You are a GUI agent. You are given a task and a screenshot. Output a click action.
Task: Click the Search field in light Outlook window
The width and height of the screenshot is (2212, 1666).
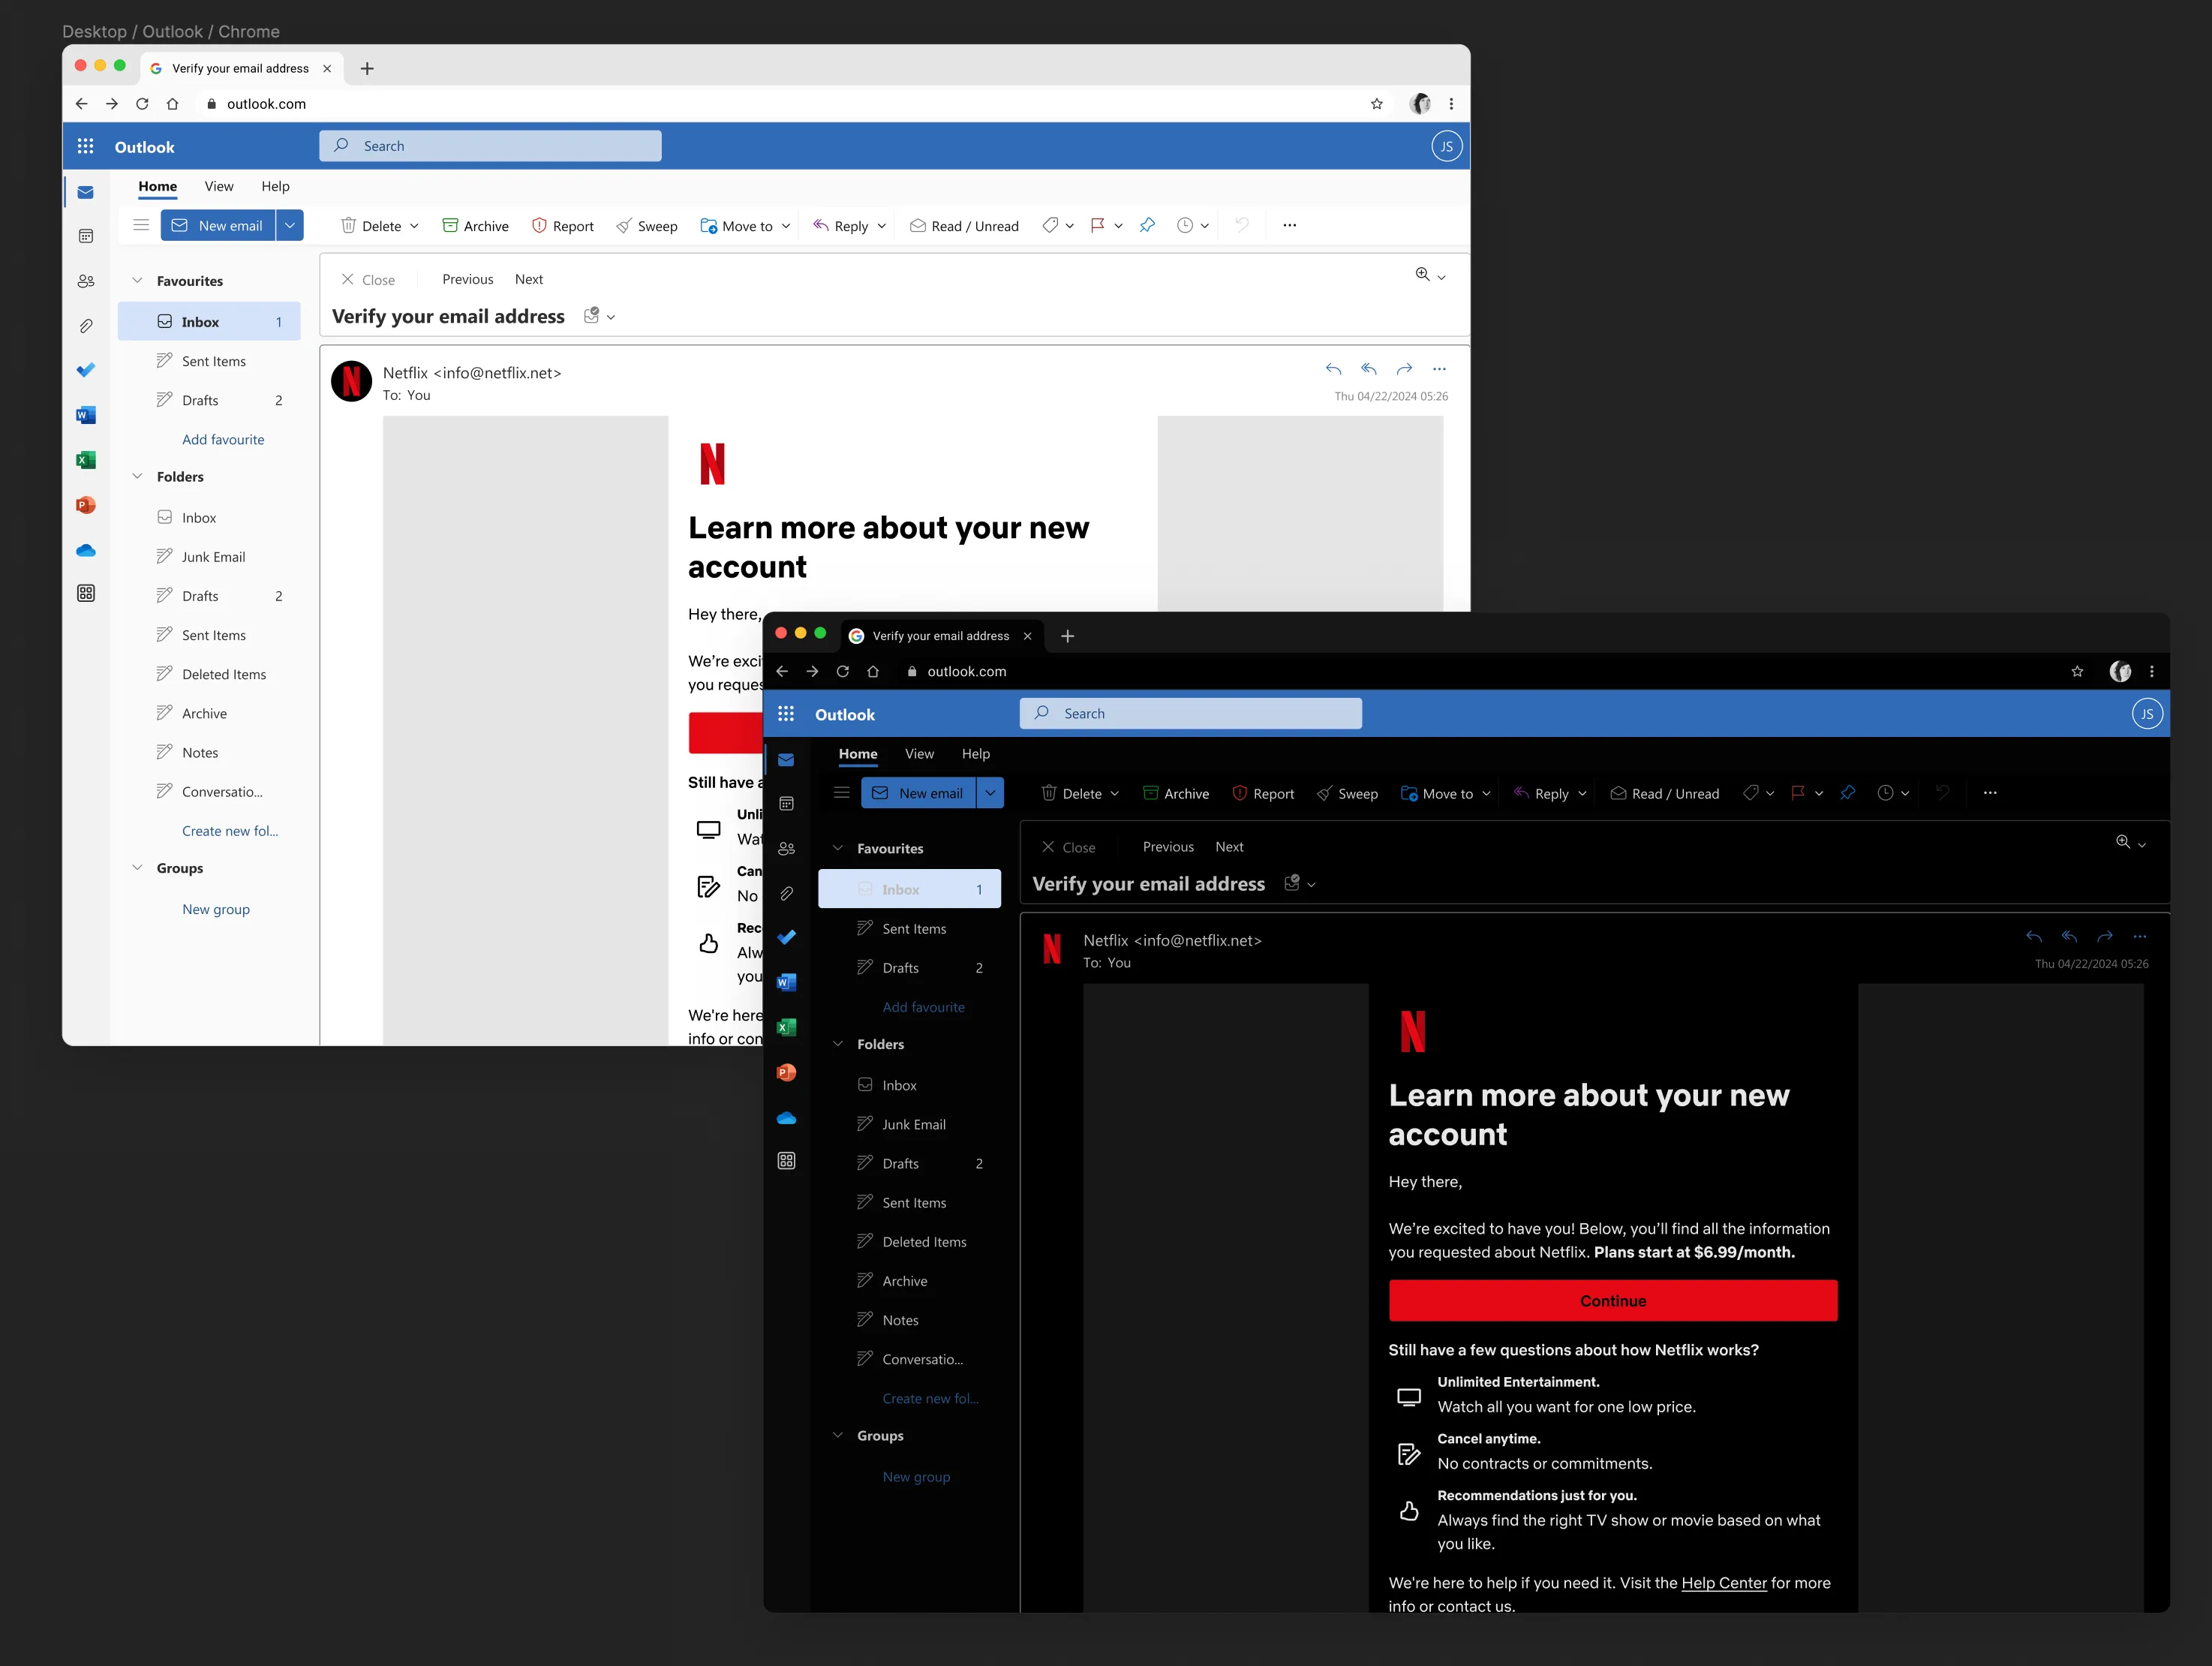pos(490,146)
